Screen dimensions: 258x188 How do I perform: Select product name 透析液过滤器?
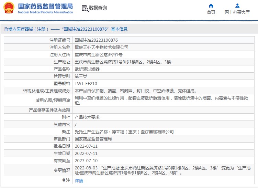[87, 69]
